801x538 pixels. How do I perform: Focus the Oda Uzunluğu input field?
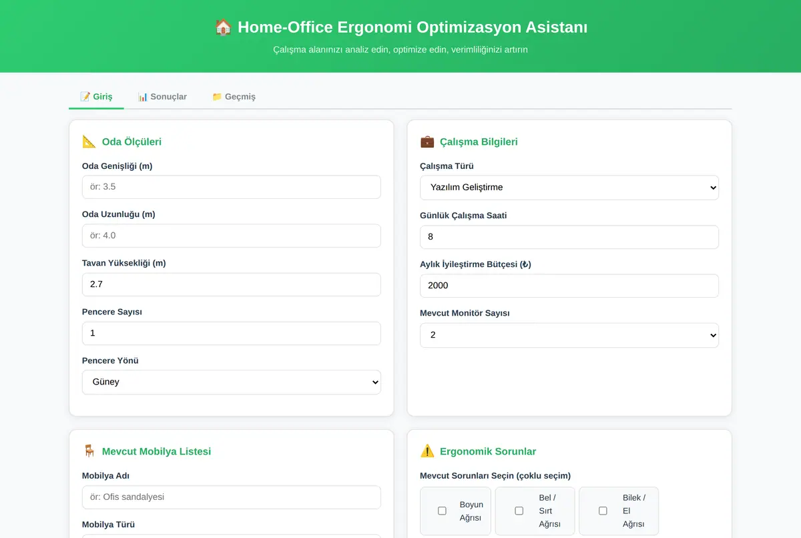[232, 236]
